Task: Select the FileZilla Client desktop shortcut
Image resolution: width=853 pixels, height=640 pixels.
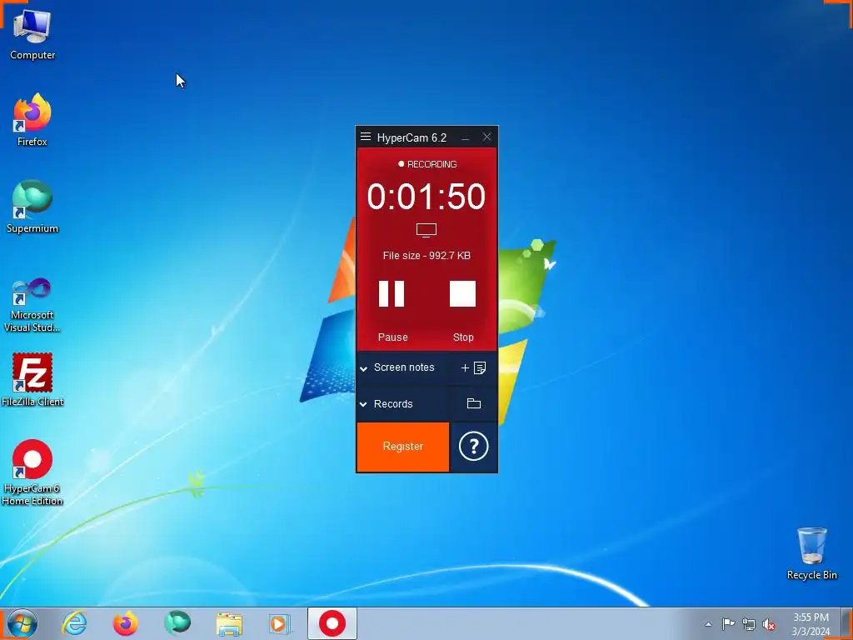Action: point(32,380)
